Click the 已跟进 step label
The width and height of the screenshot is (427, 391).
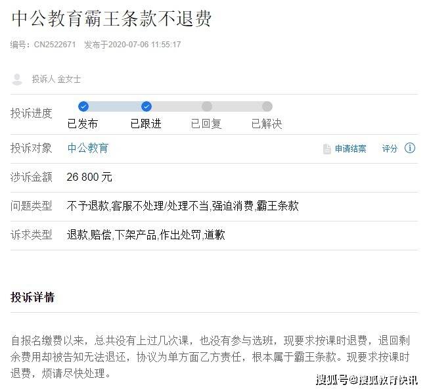(146, 124)
